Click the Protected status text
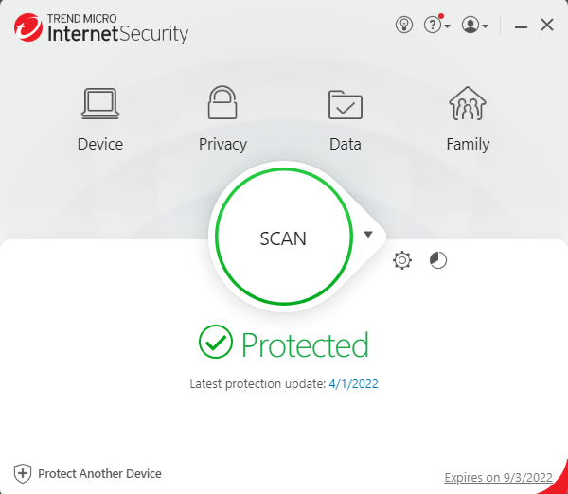This screenshot has height=494, width=568. click(305, 344)
